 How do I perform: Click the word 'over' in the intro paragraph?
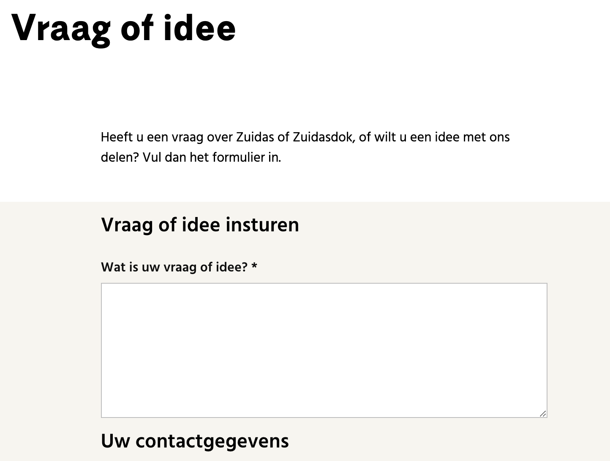pyautogui.click(x=220, y=137)
